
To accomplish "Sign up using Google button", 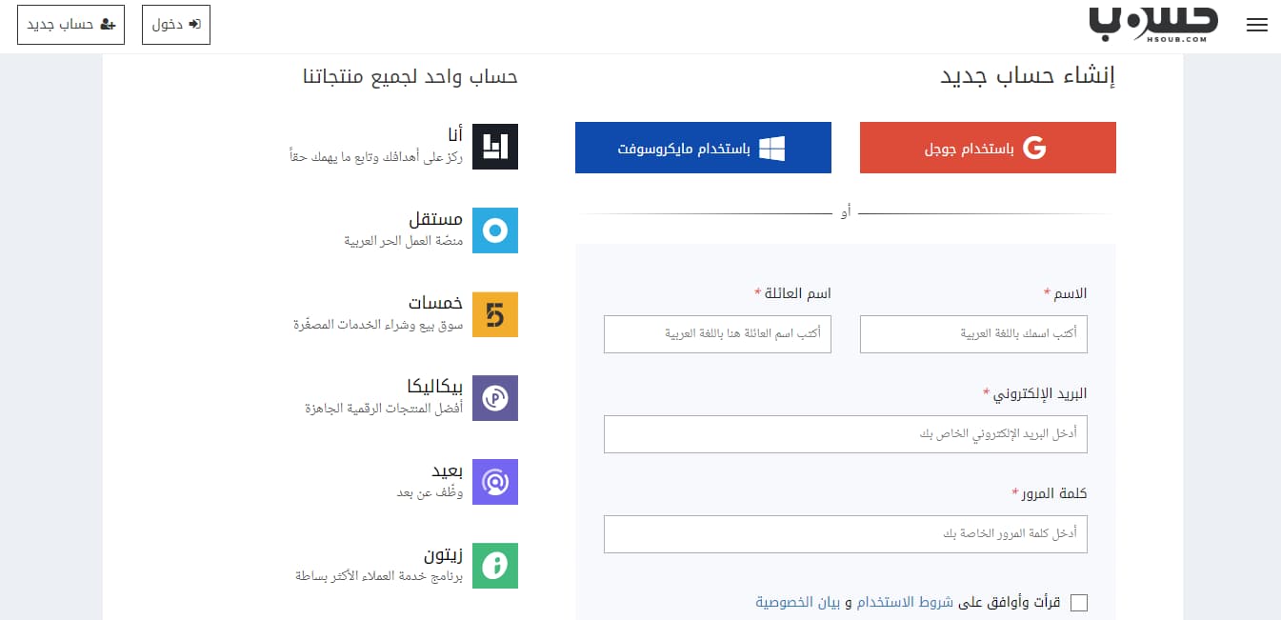I will click(988, 147).
